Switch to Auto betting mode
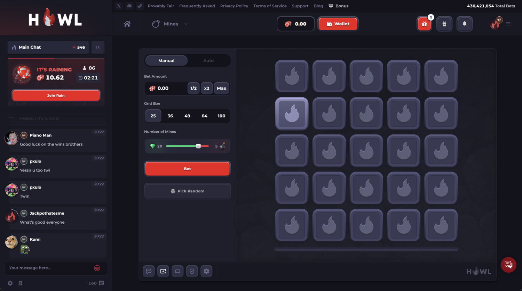The height and width of the screenshot is (291, 522). 208,60
